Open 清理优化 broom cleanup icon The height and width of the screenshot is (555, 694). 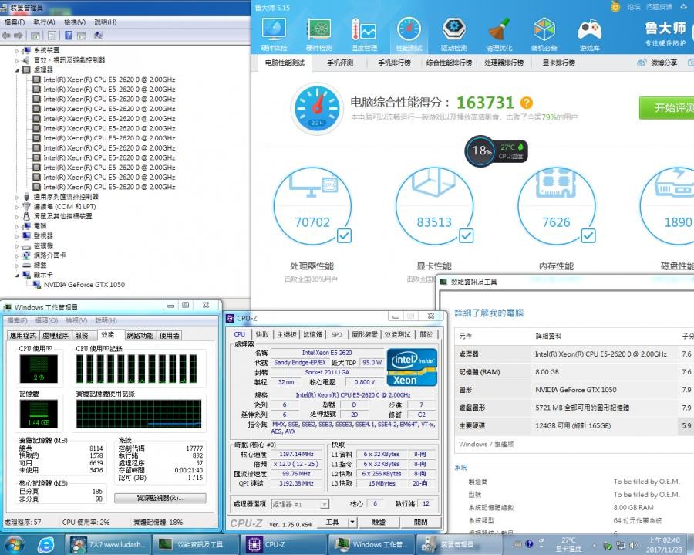(499, 35)
